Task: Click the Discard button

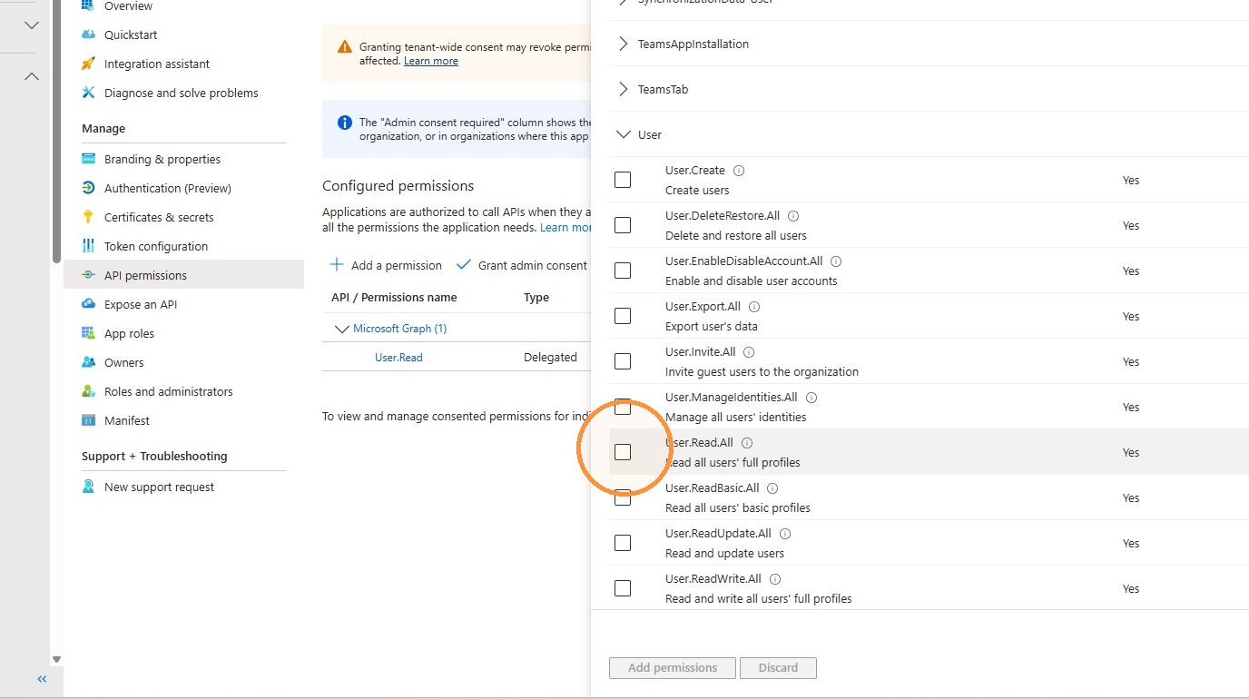Action: [778, 668]
